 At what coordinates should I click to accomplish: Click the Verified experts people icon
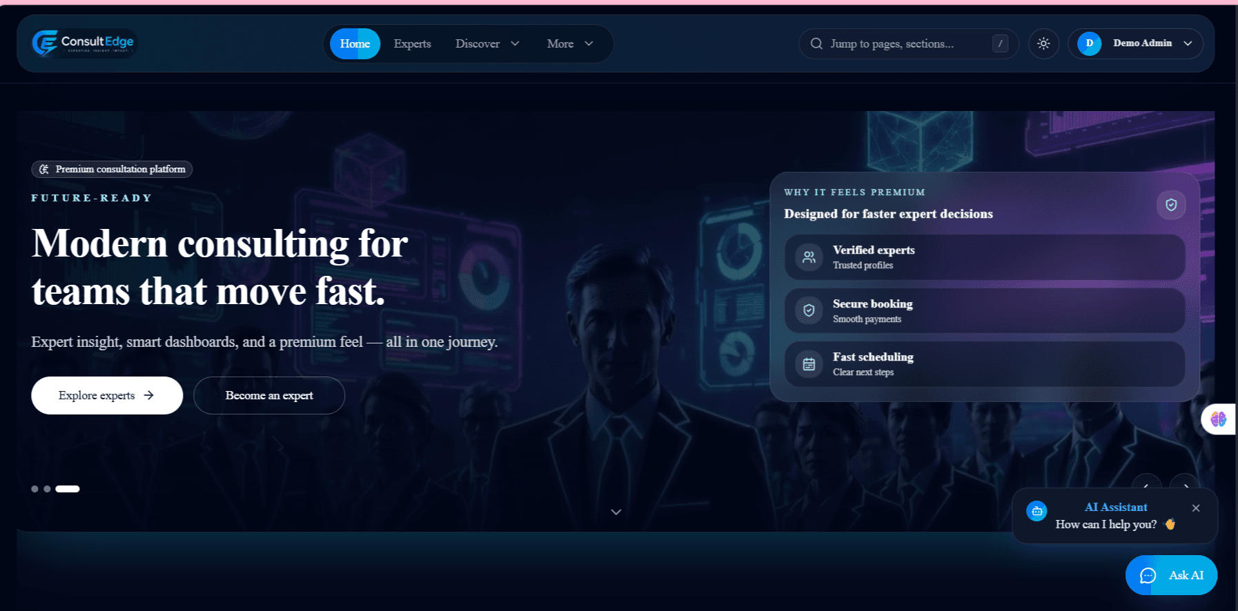pyautogui.click(x=809, y=257)
